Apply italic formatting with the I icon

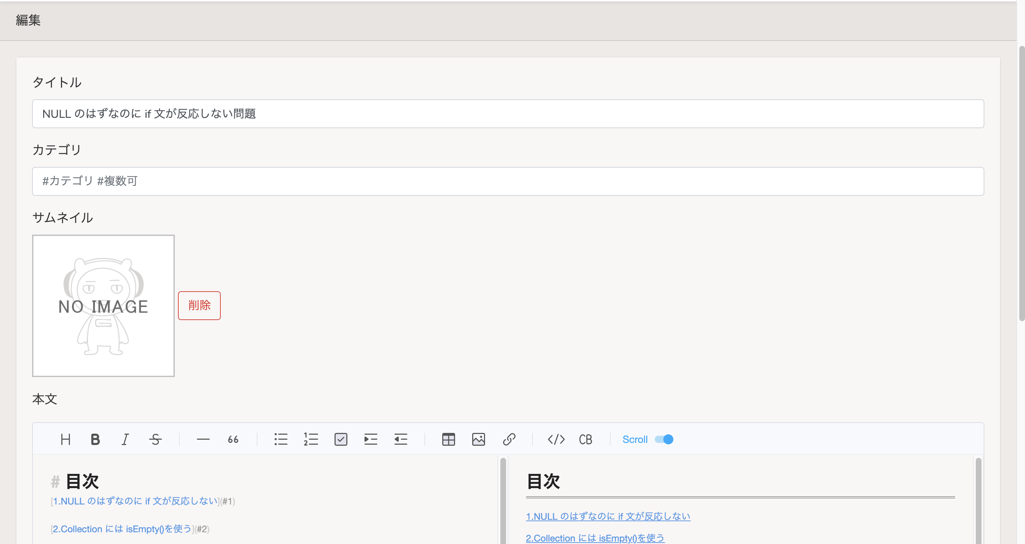click(x=125, y=440)
